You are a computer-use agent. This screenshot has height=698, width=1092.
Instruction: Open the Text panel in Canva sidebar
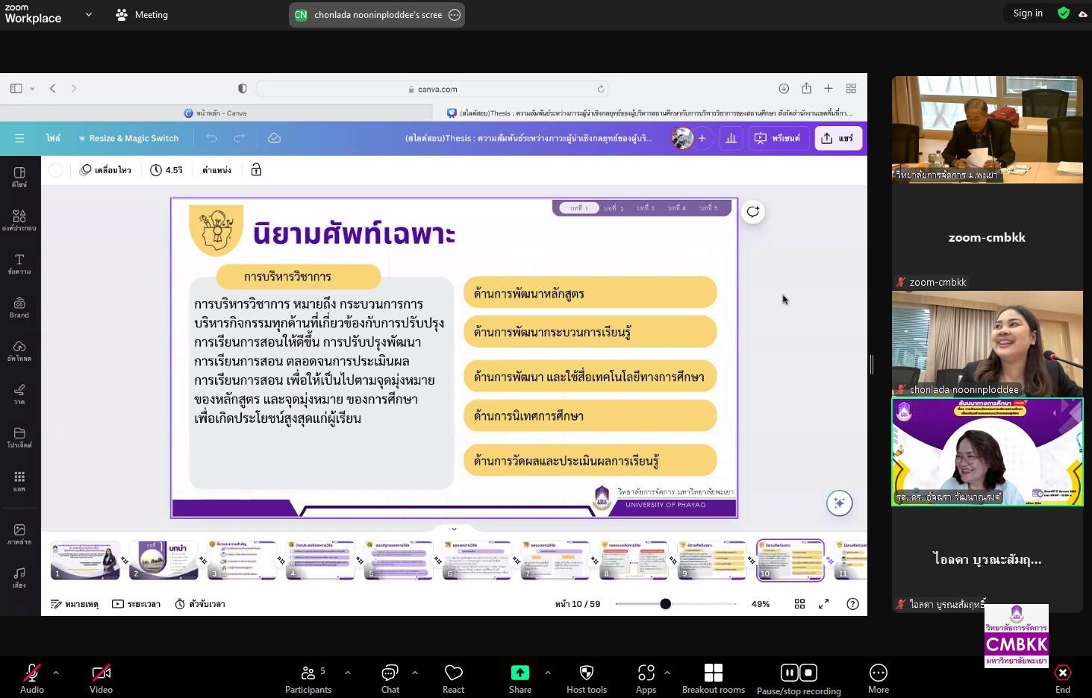[19, 264]
